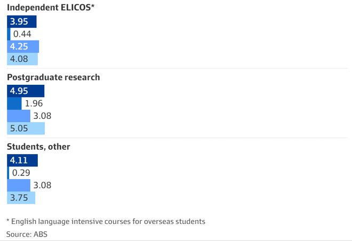The image size is (352, 241).
Task: Select the 1.96 Postgraduate research bar
Action: pos(14,103)
